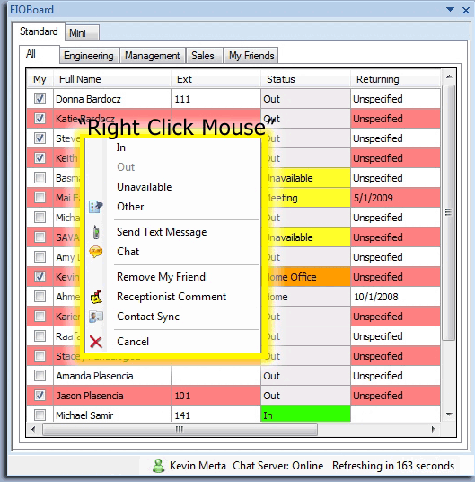Select Cancel in the context menu
Image resolution: width=475 pixels, height=482 pixels.
point(172,342)
